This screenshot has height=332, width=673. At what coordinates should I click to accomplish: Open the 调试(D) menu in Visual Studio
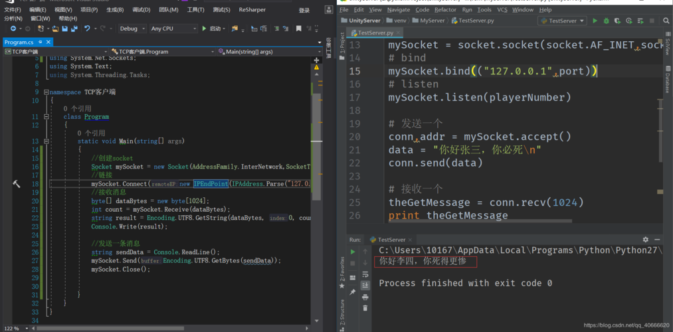pyautogui.click(x=142, y=10)
